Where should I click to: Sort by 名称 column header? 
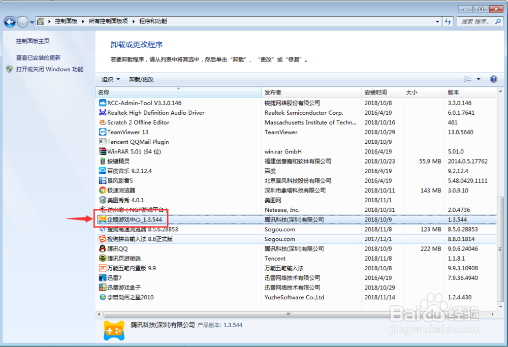click(178, 92)
